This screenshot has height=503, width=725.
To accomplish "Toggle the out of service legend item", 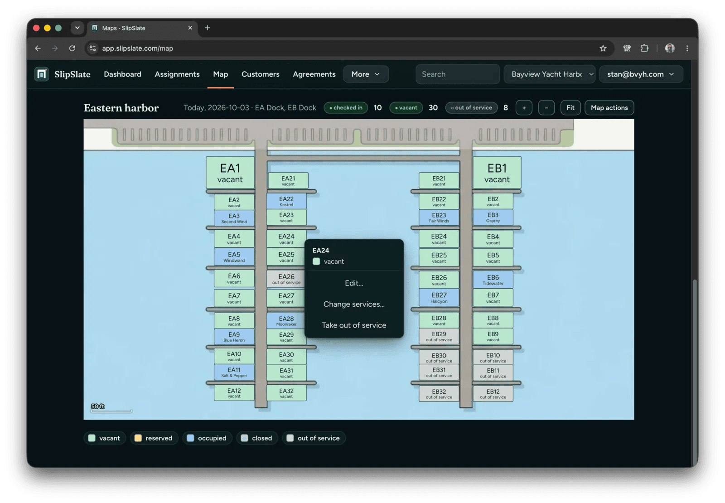I will pos(314,438).
